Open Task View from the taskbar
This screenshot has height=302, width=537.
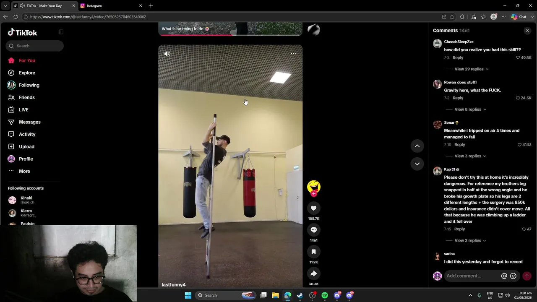point(263,295)
